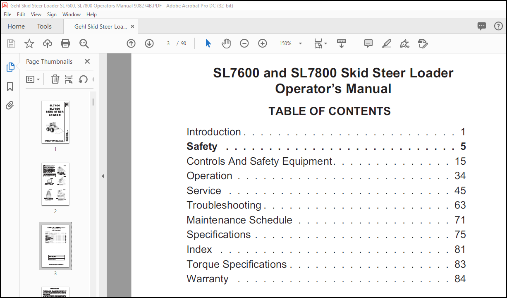
Task: Delete selected page with trash icon
Action: coord(55,79)
